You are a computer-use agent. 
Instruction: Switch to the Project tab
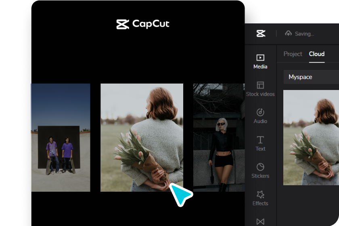pyautogui.click(x=293, y=54)
